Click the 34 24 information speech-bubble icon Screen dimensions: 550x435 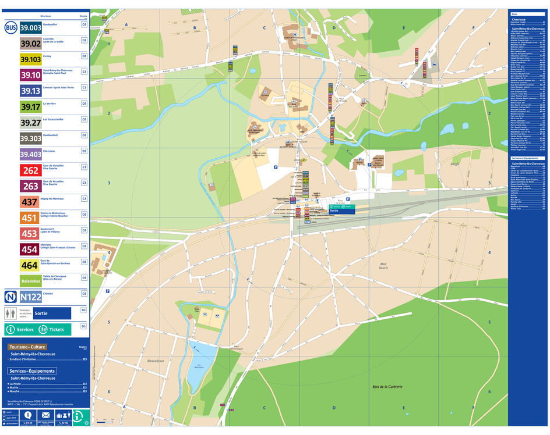click(27, 415)
